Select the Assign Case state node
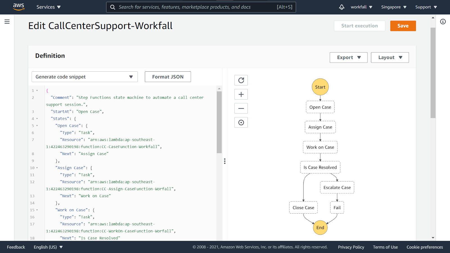 coord(320,127)
